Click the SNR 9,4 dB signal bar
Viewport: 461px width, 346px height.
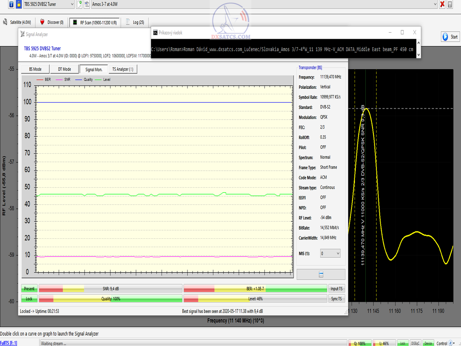(x=111, y=289)
